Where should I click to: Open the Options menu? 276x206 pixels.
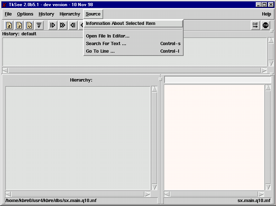[x=25, y=14]
